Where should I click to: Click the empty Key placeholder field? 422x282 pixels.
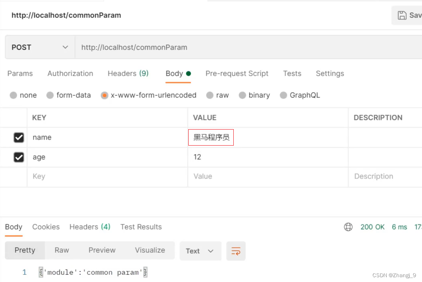coord(107,177)
